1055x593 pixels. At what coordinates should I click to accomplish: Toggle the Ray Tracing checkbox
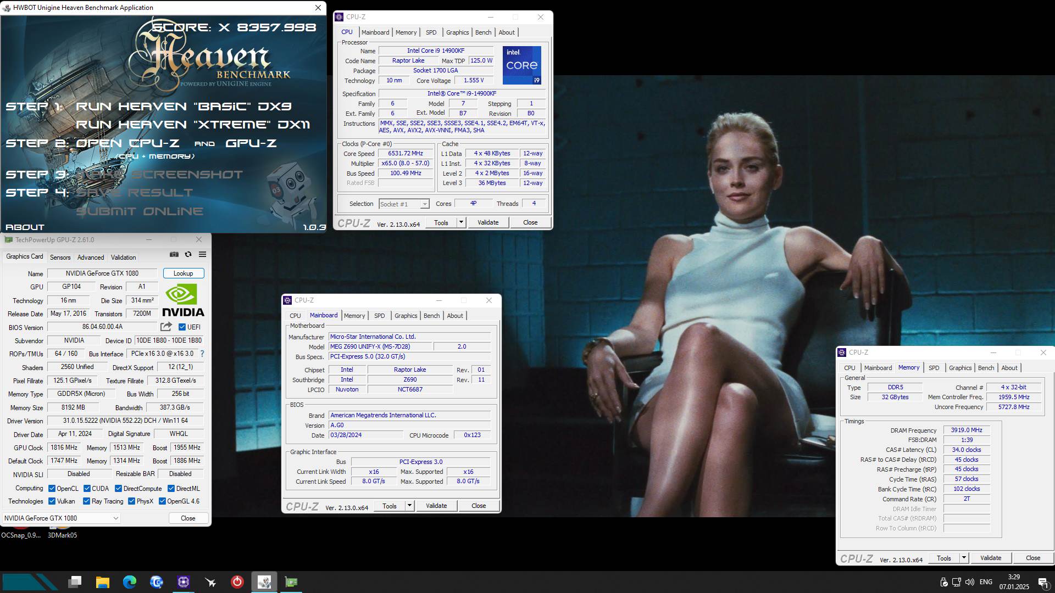tap(86, 501)
